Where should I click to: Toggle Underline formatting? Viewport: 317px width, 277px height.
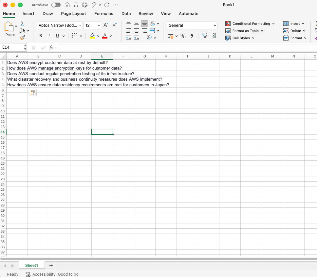(57, 36)
